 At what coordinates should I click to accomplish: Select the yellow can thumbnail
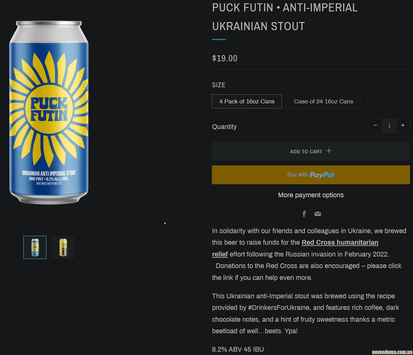click(63, 247)
